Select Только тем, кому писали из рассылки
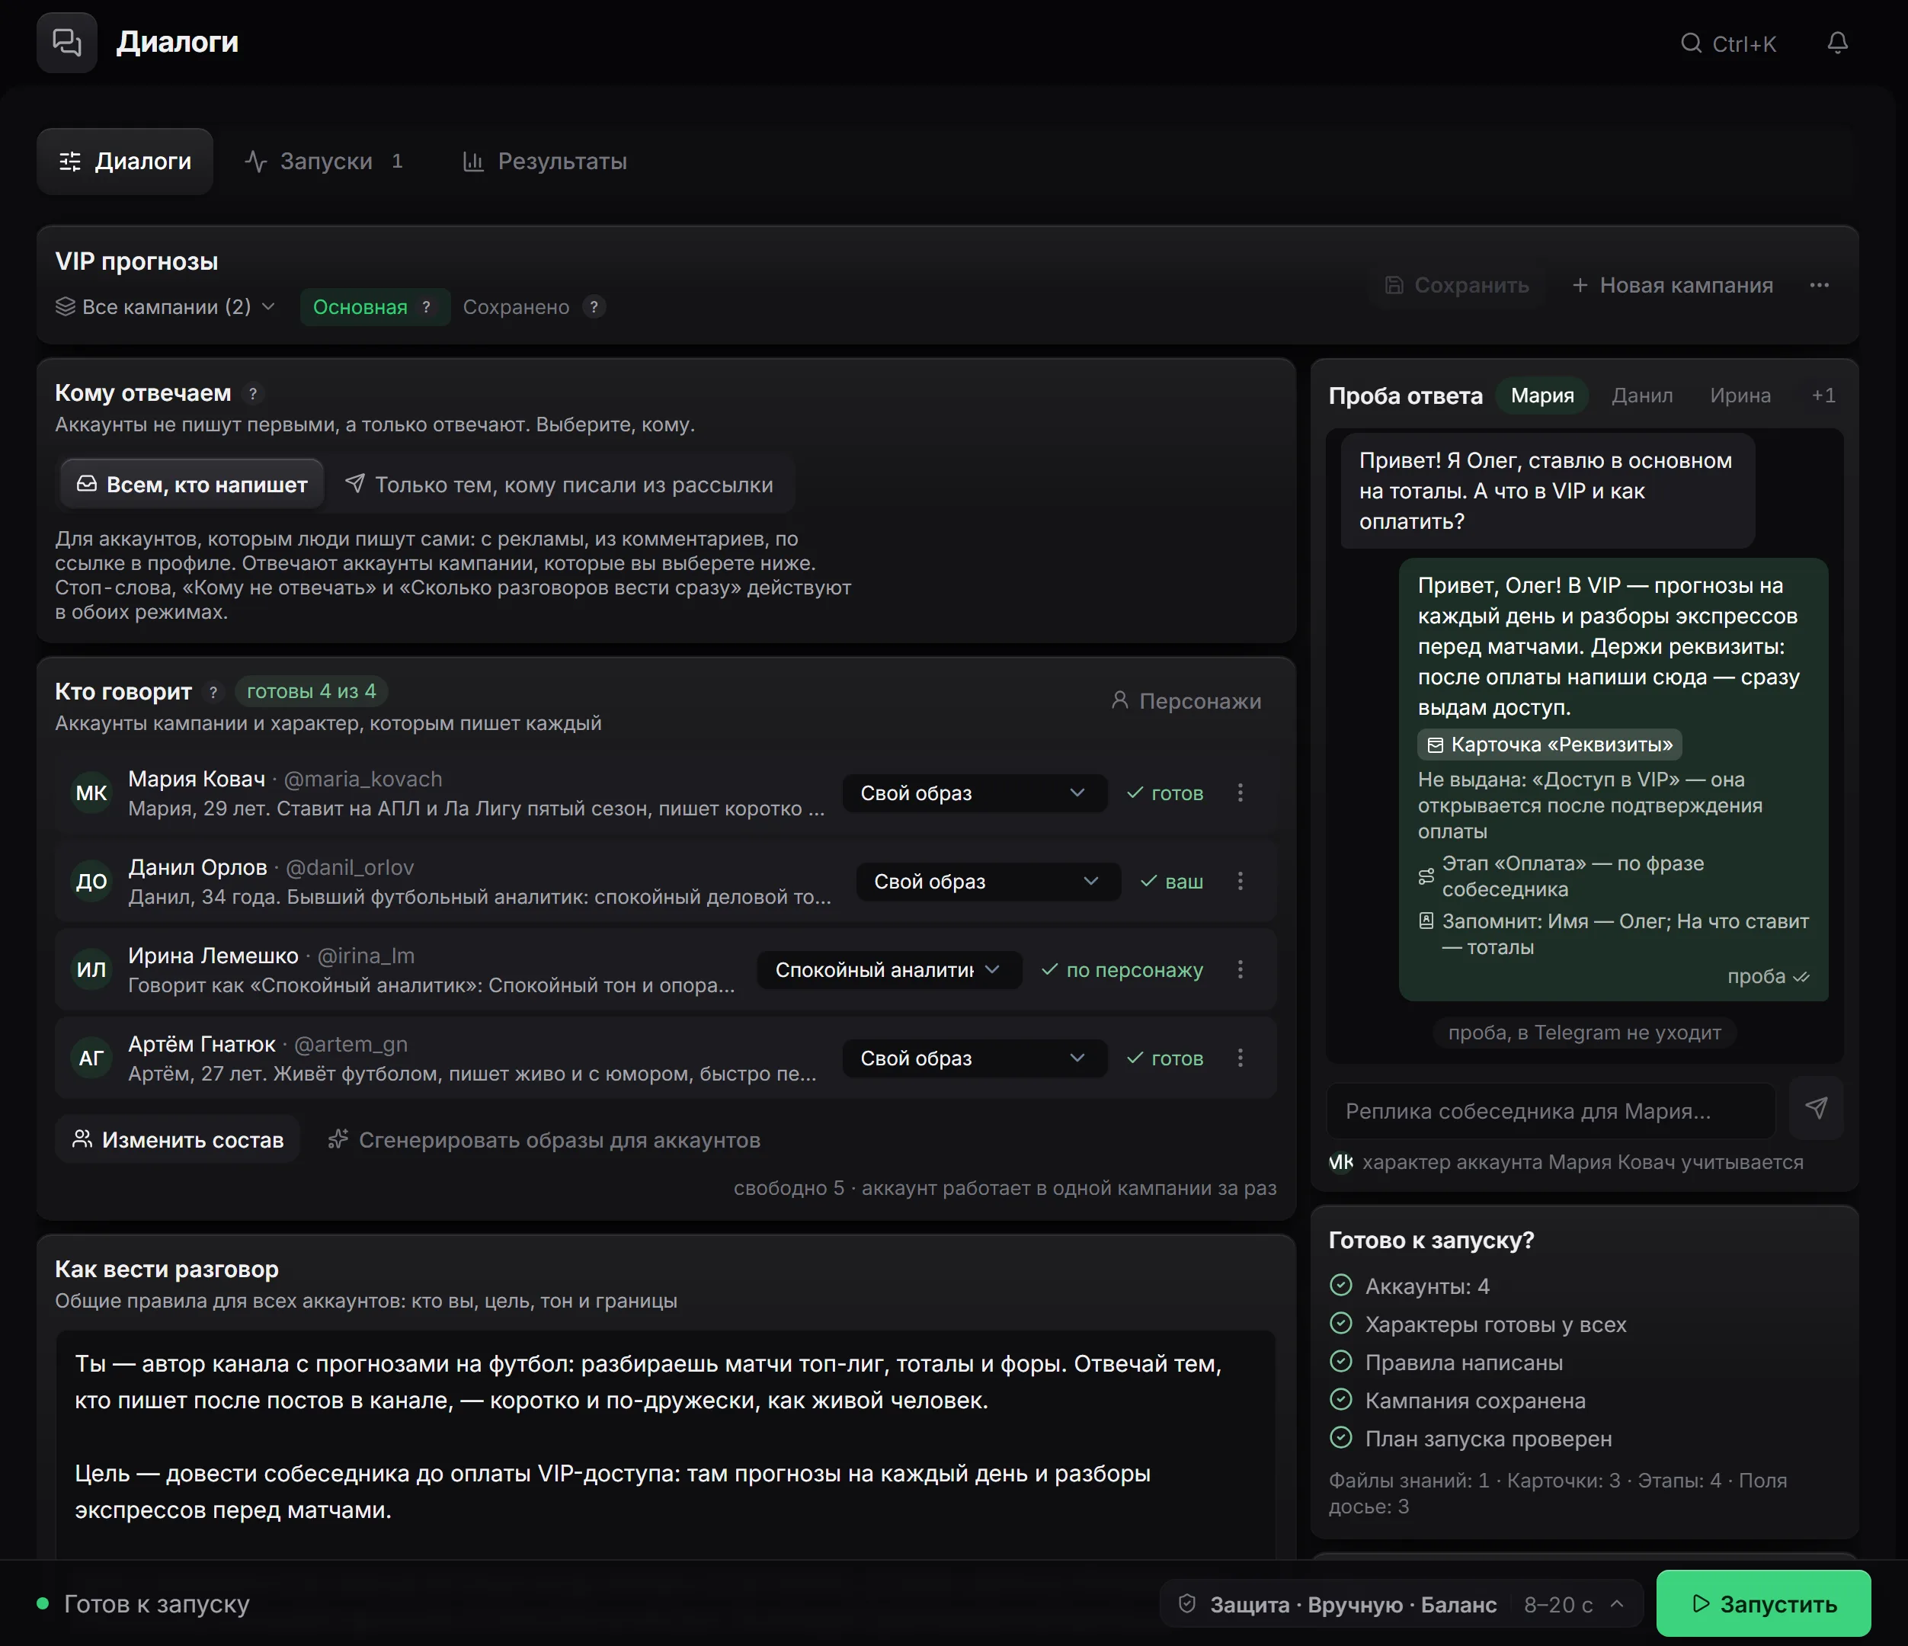This screenshot has height=1646, width=1908. (x=559, y=485)
